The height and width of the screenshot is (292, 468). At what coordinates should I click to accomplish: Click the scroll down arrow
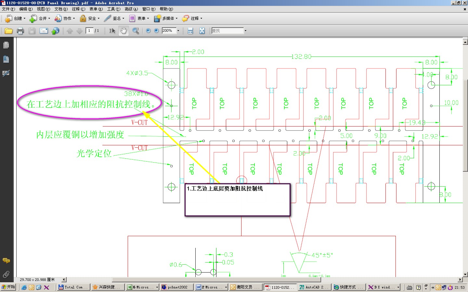465,274
